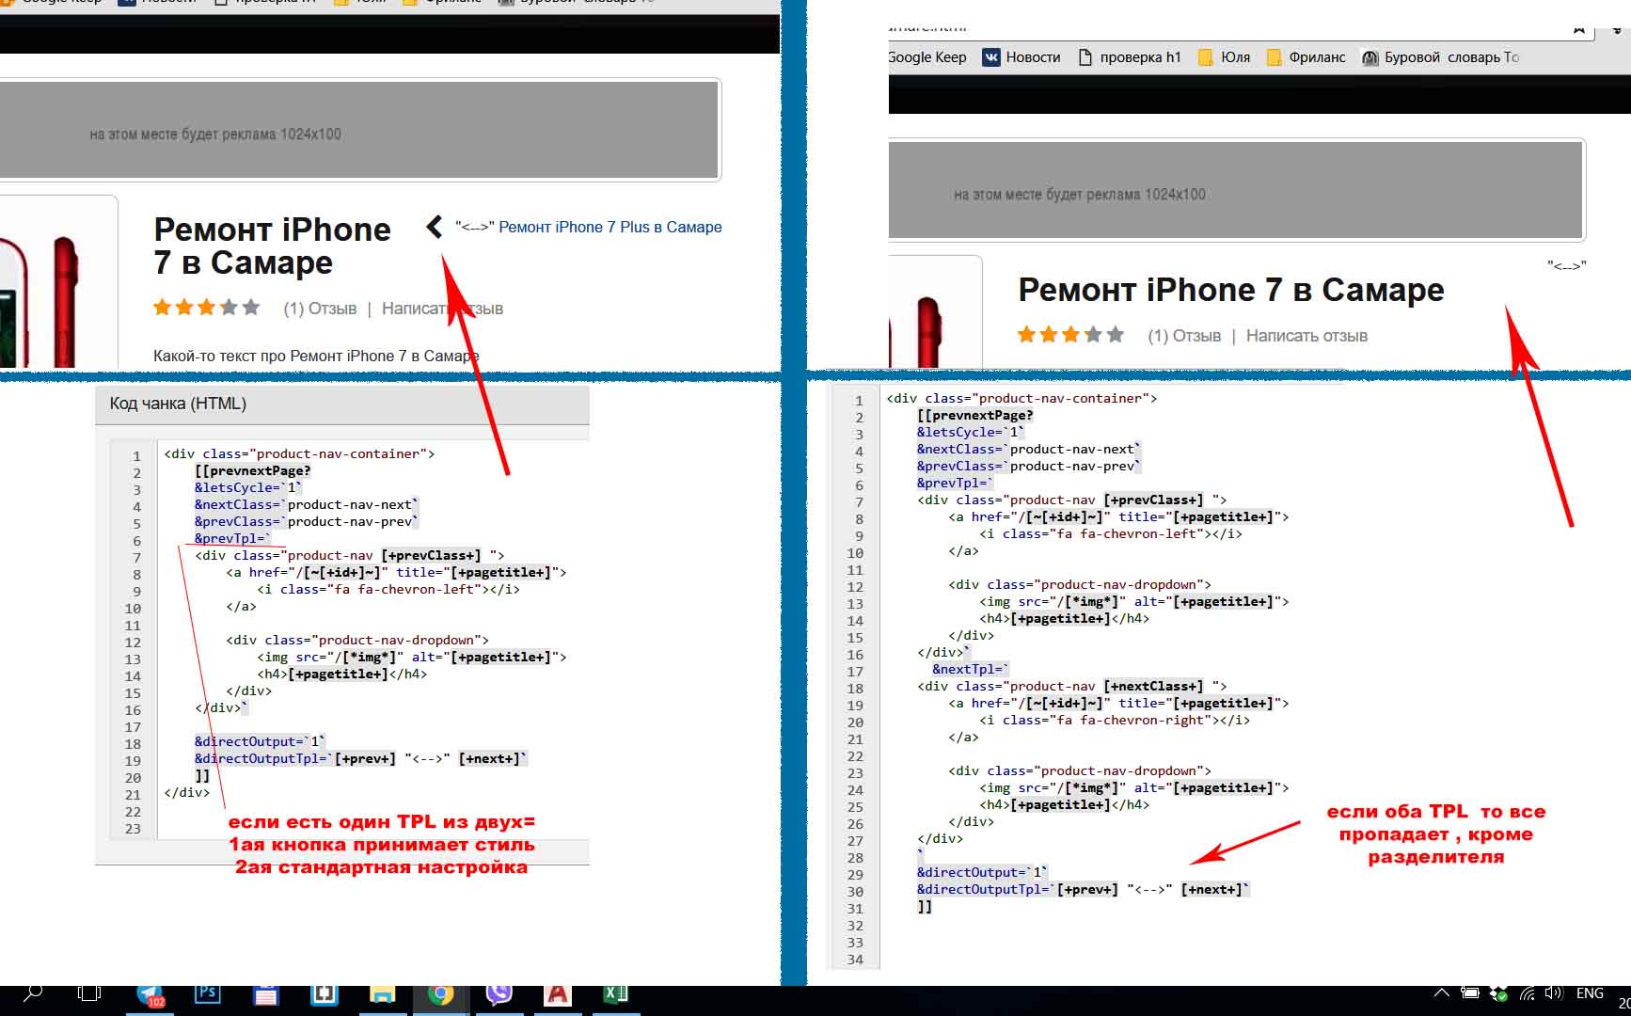Click the star rating on the left page
The image size is (1631, 1016).
coord(206,308)
